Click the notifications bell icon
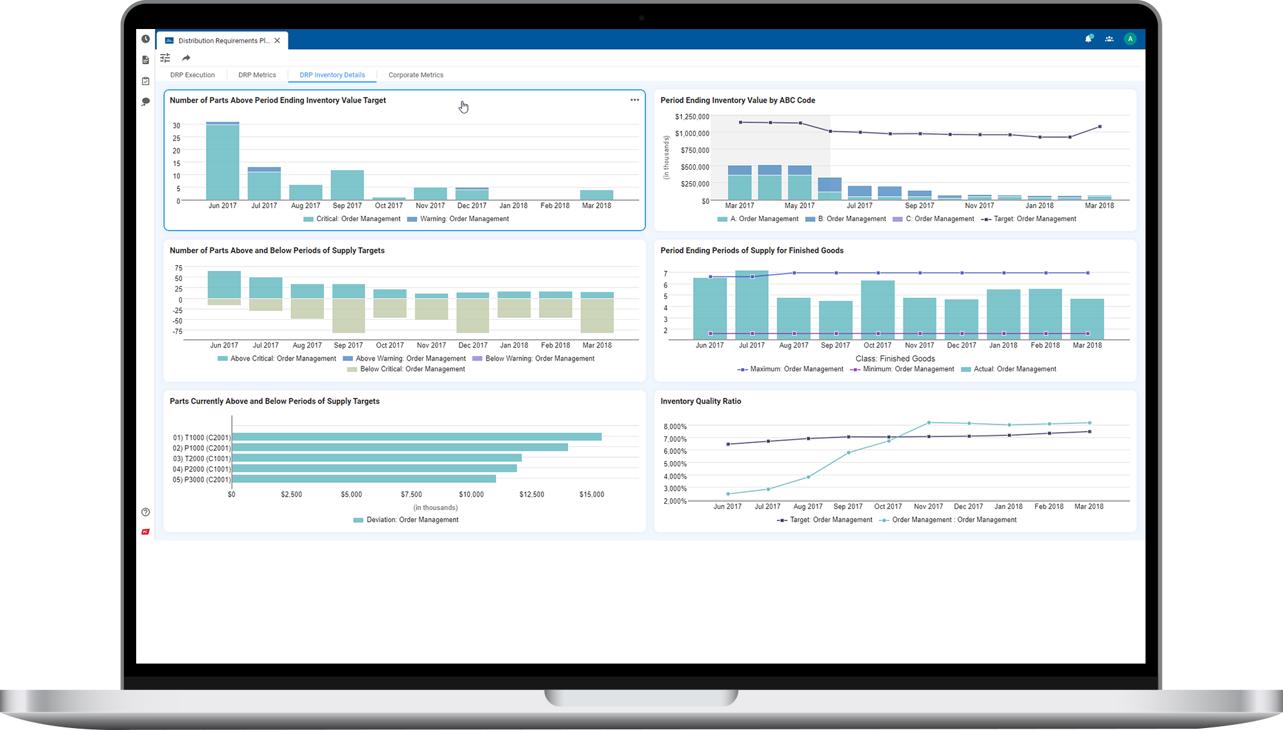 pos(1088,39)
